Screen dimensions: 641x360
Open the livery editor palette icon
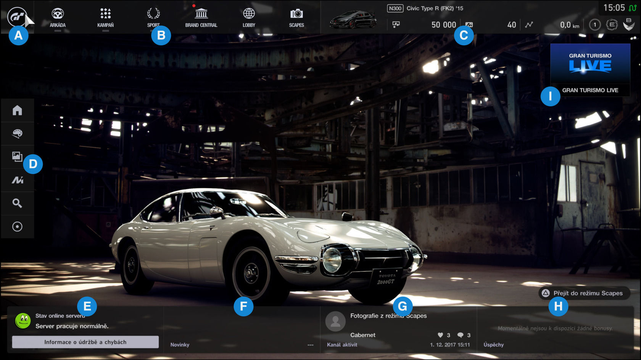[x=17, y=134]
